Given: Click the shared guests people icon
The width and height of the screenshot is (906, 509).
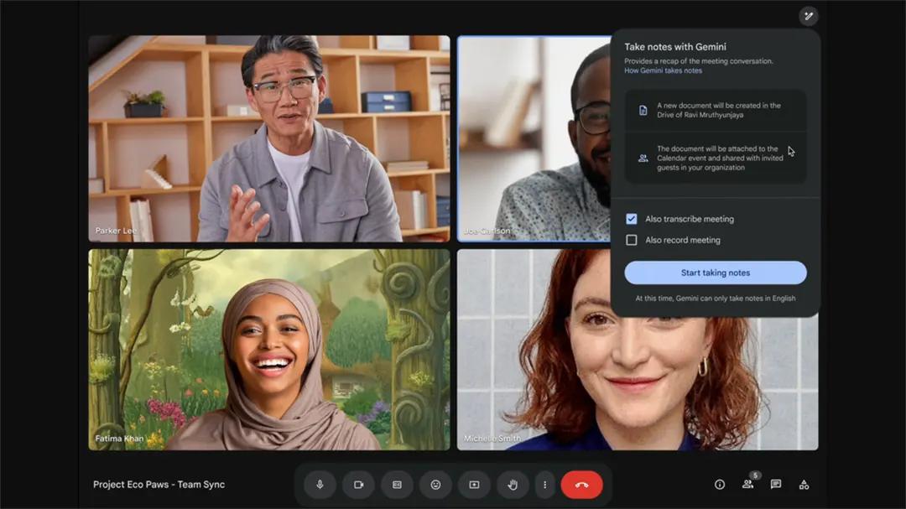Looking at the screenshot, I should point(643,158).
